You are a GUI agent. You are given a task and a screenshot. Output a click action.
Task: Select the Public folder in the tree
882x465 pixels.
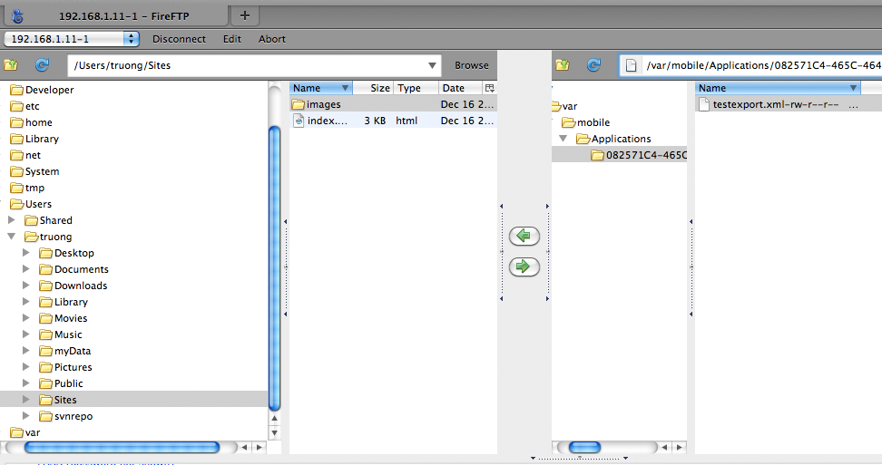click(69, 383)
